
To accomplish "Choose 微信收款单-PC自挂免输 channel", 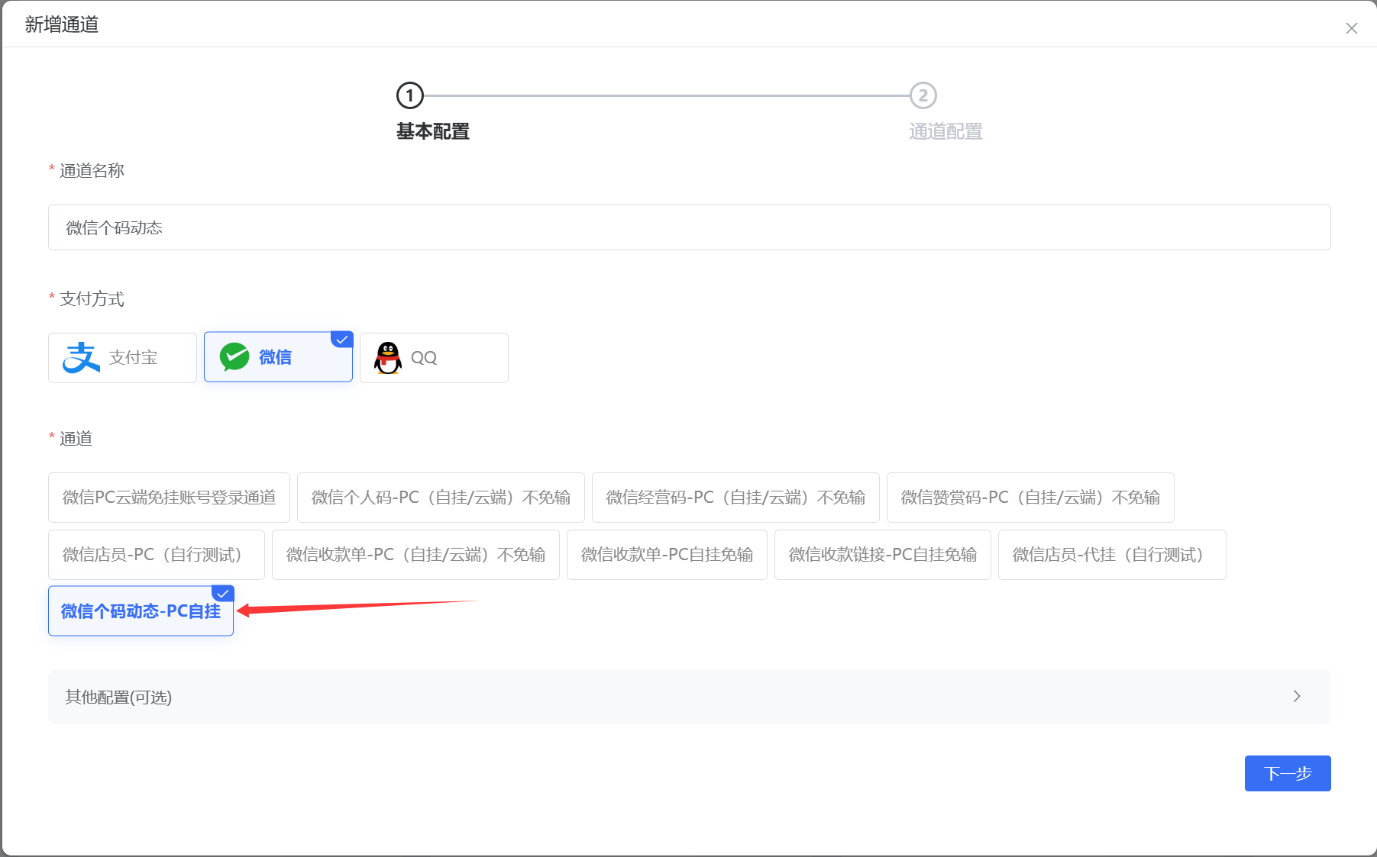I will [667, 555].
